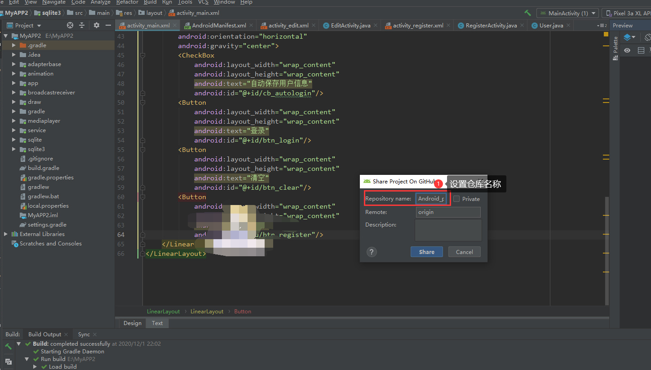Open the Build menu
651x370 pixels.
click(x=150, y=2)
